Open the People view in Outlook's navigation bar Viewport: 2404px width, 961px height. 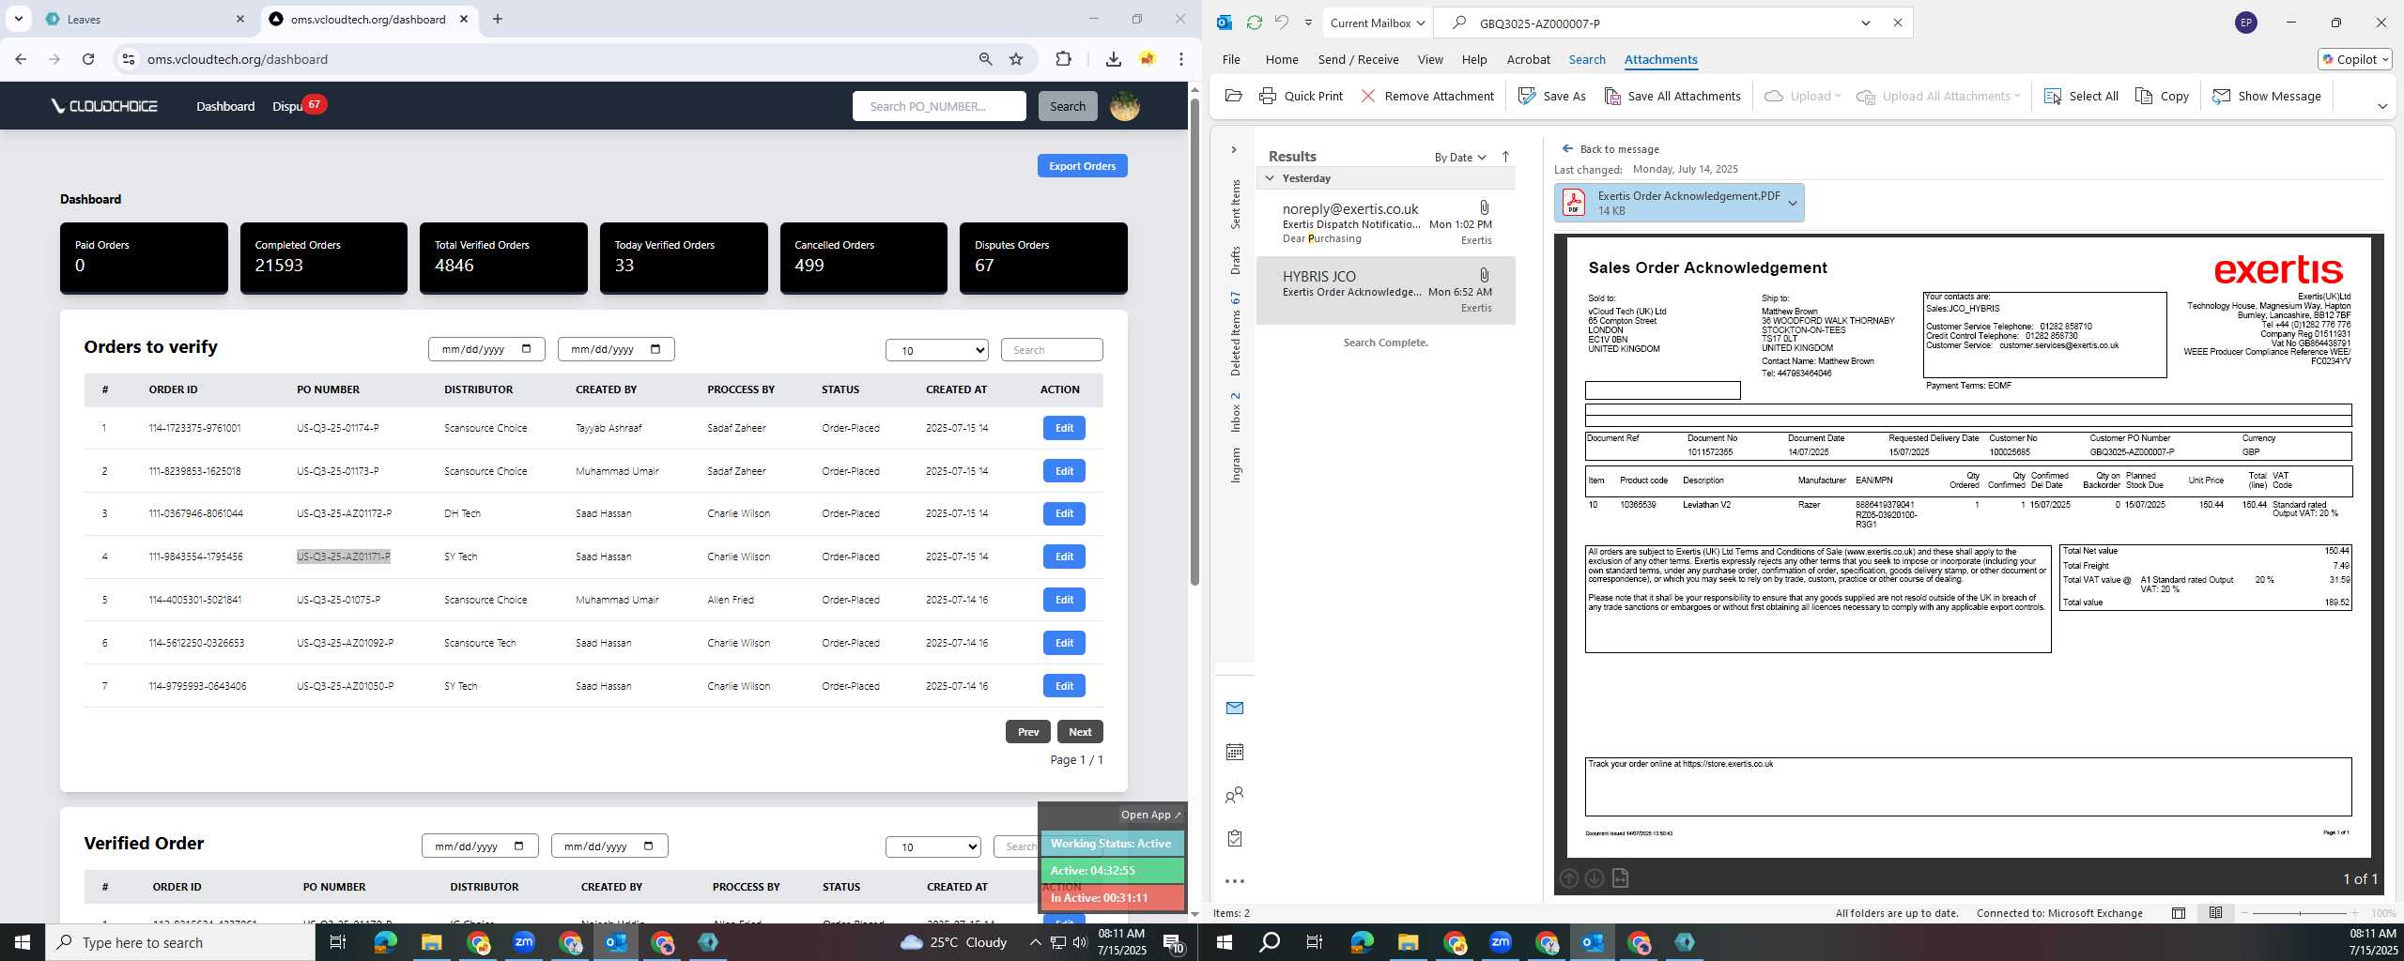click(1235, 795)
